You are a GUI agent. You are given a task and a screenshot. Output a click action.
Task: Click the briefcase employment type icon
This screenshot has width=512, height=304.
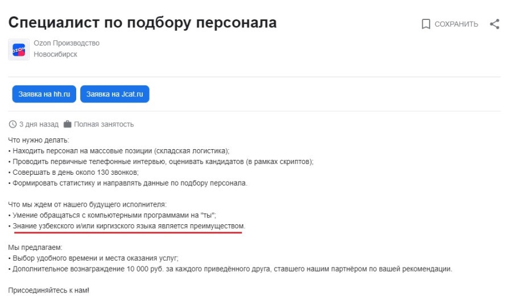[x=68, y=124]
